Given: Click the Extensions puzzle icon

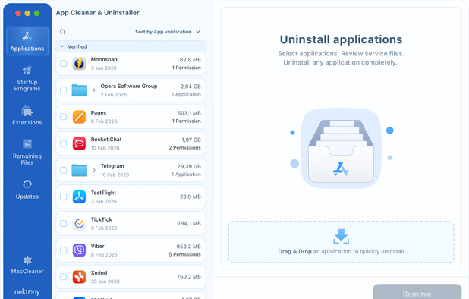Looking at the screenshot, I should point(27,111).
